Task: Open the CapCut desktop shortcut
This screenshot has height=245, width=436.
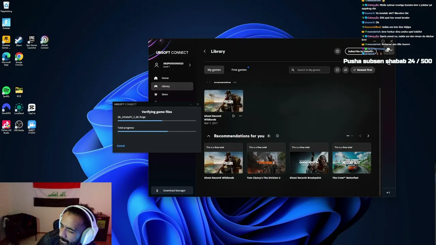Action: click(x=32, y=109)
